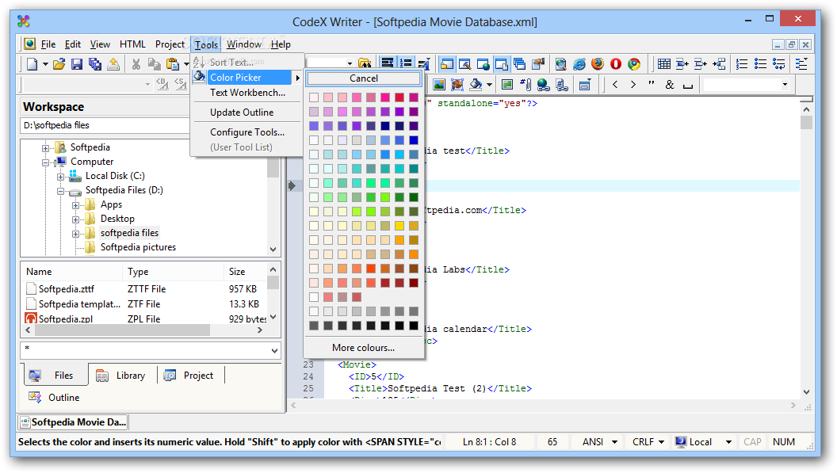
Task: Select the Softpedia Movie Da... document tab
Action: [x=73, y=422]
